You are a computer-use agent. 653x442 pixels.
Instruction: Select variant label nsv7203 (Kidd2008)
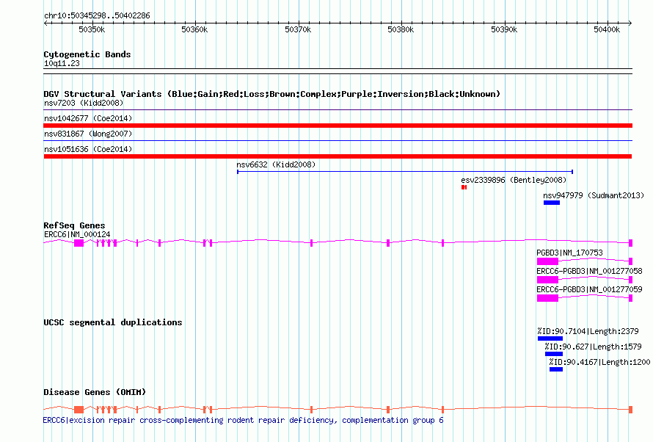tap(84, 103)
